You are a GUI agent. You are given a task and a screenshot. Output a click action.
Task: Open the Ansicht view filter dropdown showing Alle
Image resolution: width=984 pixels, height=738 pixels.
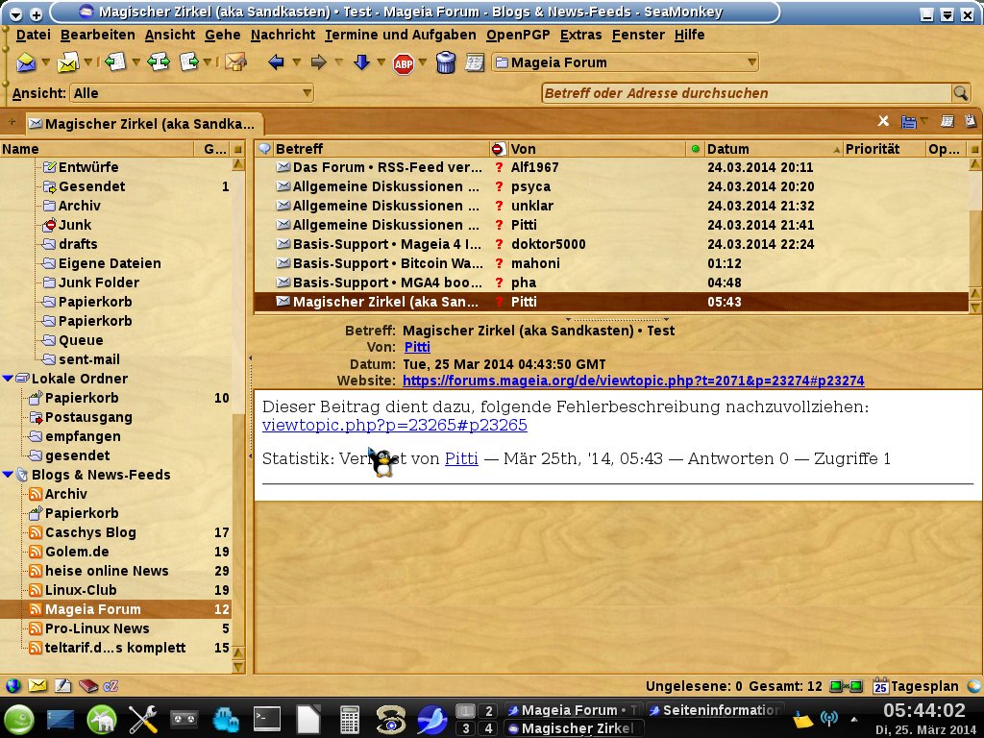(x=191, y=93)
